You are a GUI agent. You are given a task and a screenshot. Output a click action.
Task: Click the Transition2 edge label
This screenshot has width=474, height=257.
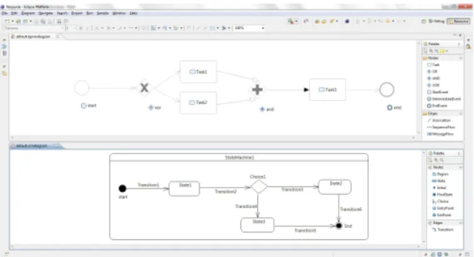click(225, 191)
